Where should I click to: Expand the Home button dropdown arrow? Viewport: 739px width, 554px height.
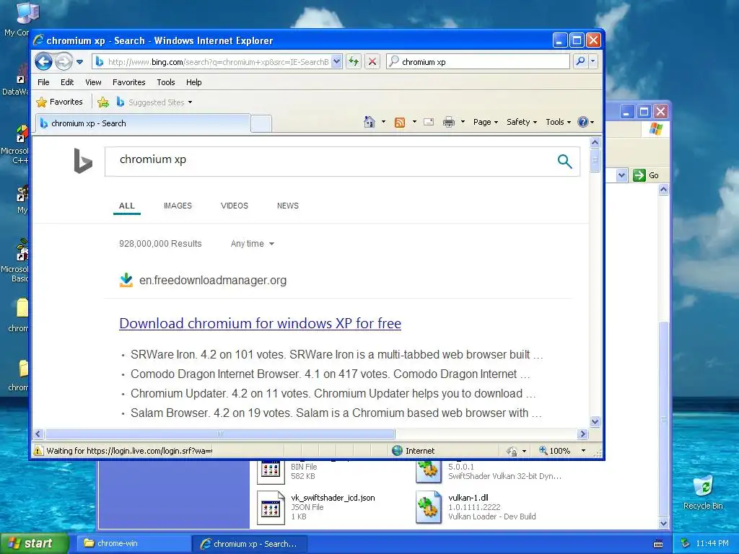tap(383, 122)
